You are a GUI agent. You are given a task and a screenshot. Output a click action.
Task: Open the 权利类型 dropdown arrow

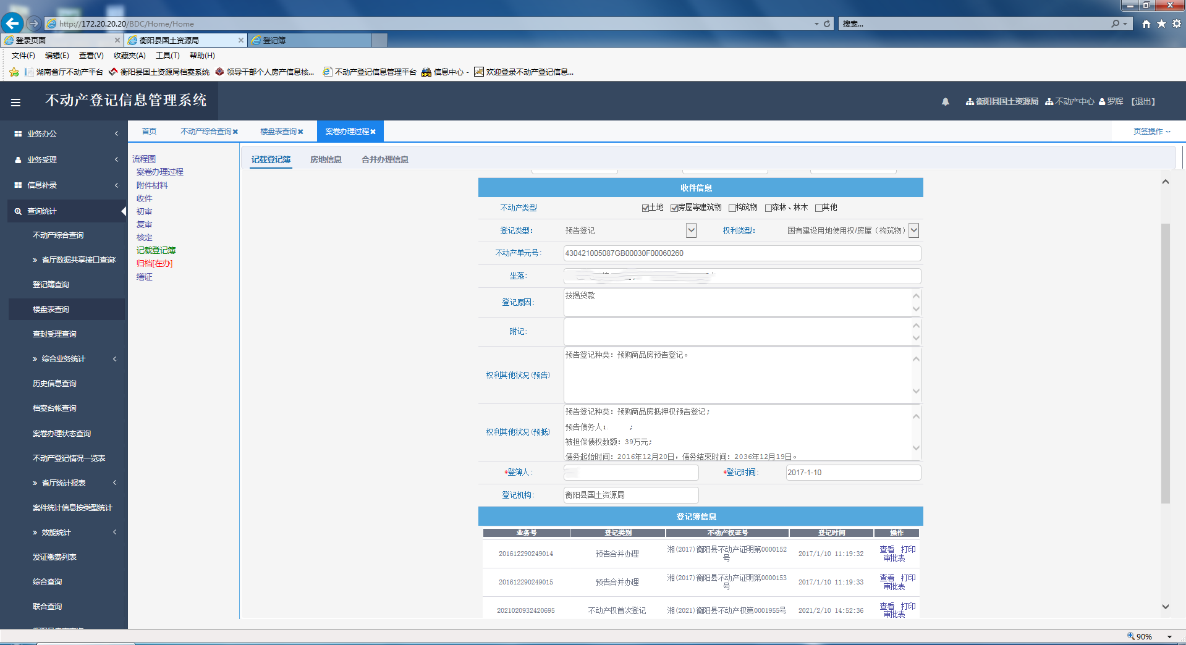(913, 230)
